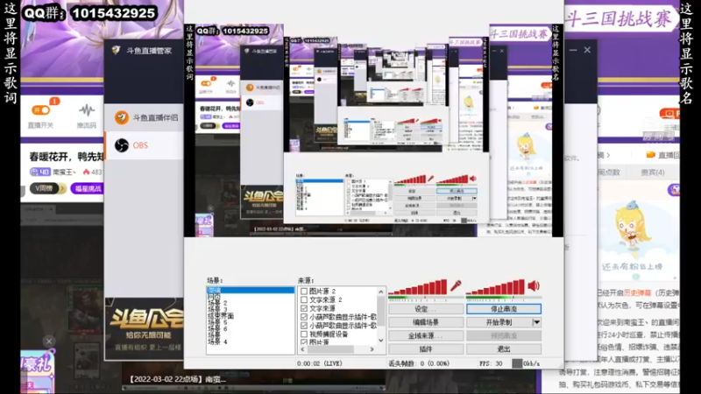
Task: Click the 开始录制 start recording button
Action: pyautogui.click(x=499, y=322)
